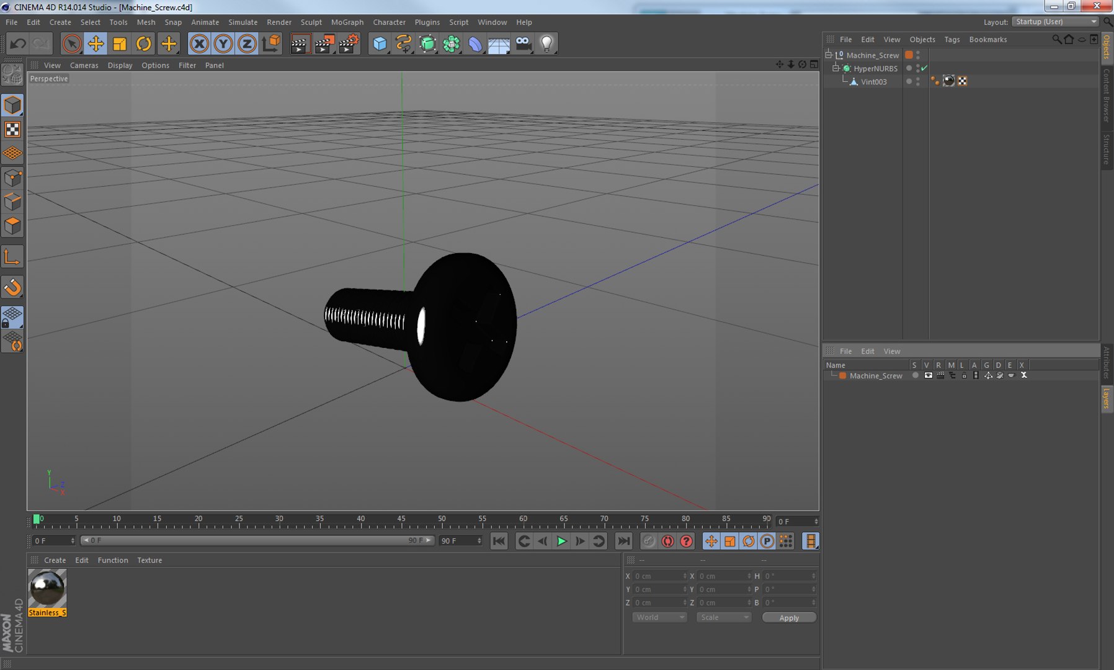Toggle Snap magnet icon in sidebar
Screen dimensions: 1114x670
tap(12, 287)
